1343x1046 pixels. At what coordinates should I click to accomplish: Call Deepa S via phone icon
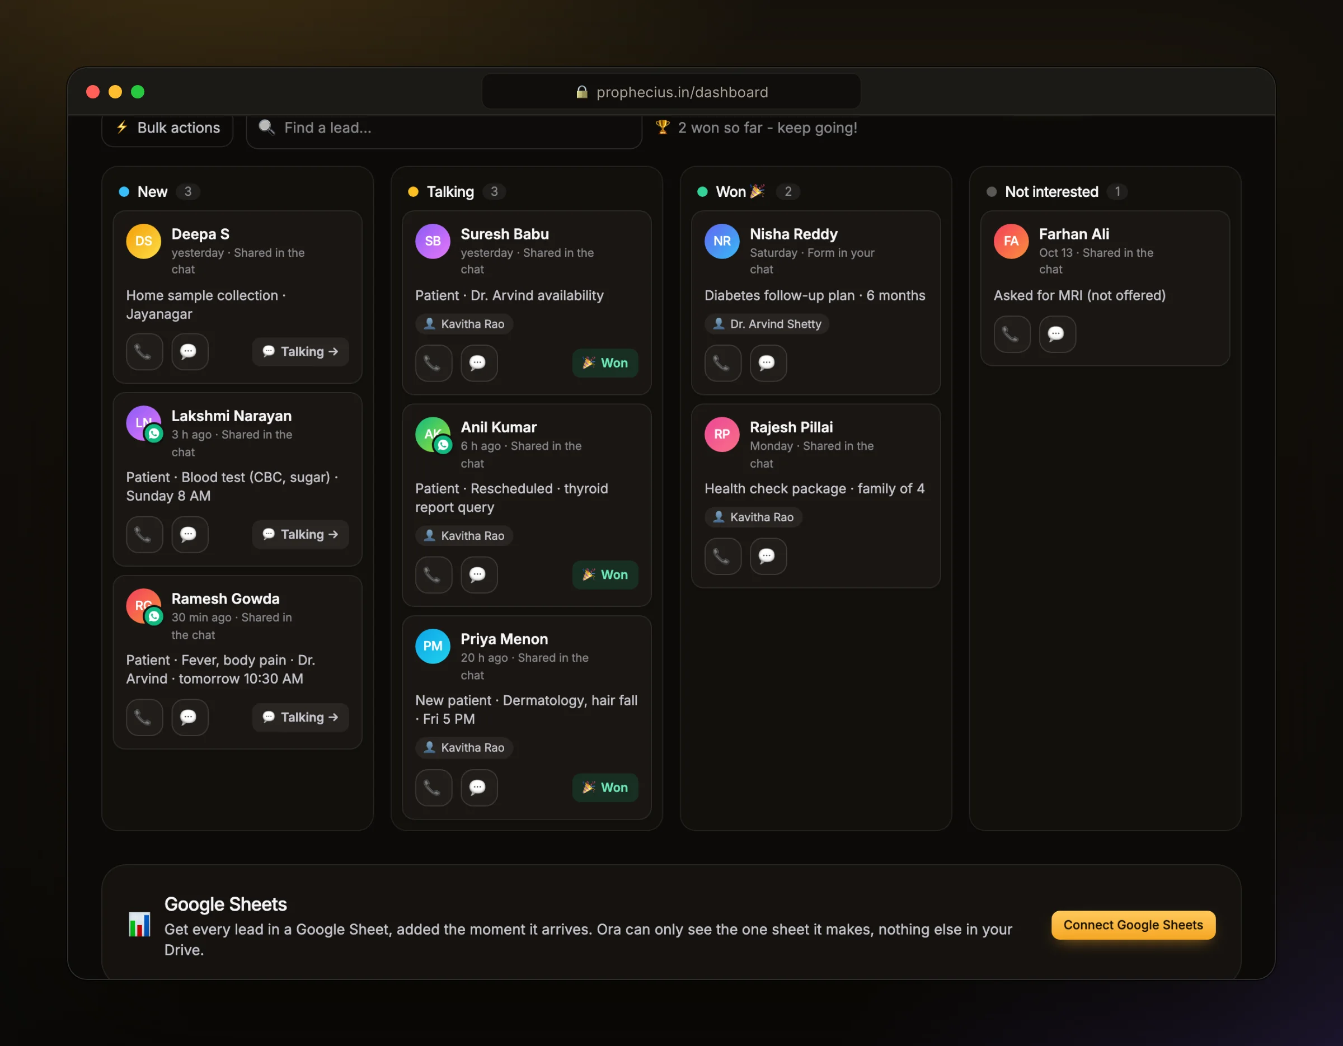144,351
